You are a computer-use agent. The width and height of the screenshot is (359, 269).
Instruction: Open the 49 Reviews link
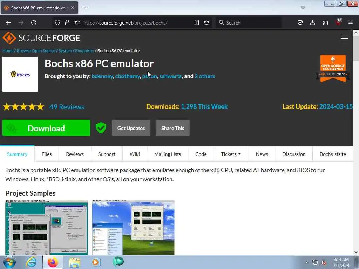click(x=67, y=107)
